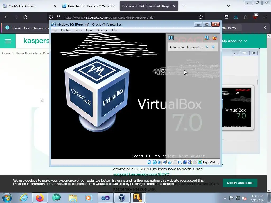
Task: Close the Free Rescue Disk Download tab
Action: point(174,6)
